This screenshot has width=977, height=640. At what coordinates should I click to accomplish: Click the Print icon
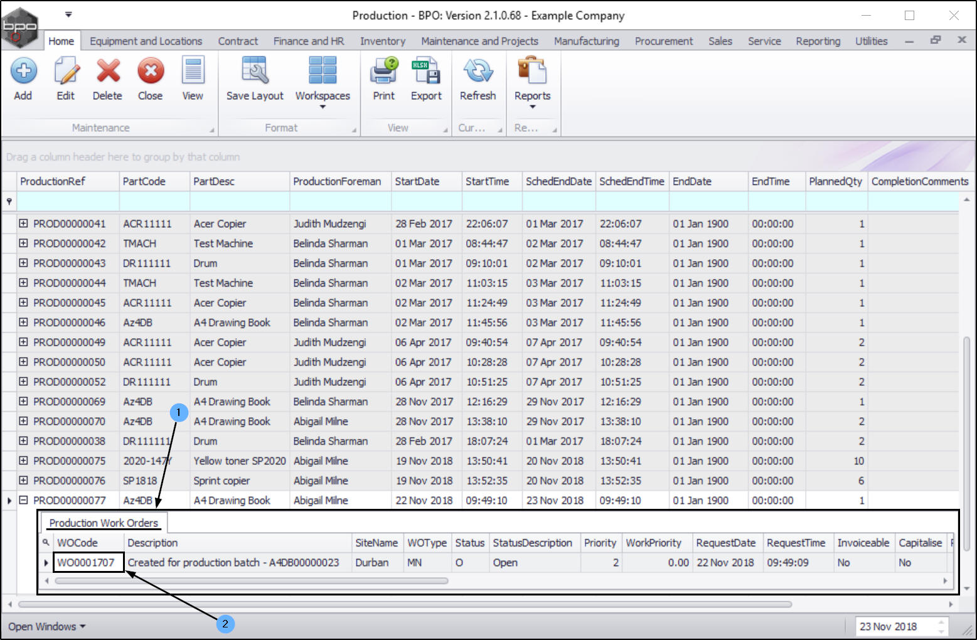coord(383,72)
